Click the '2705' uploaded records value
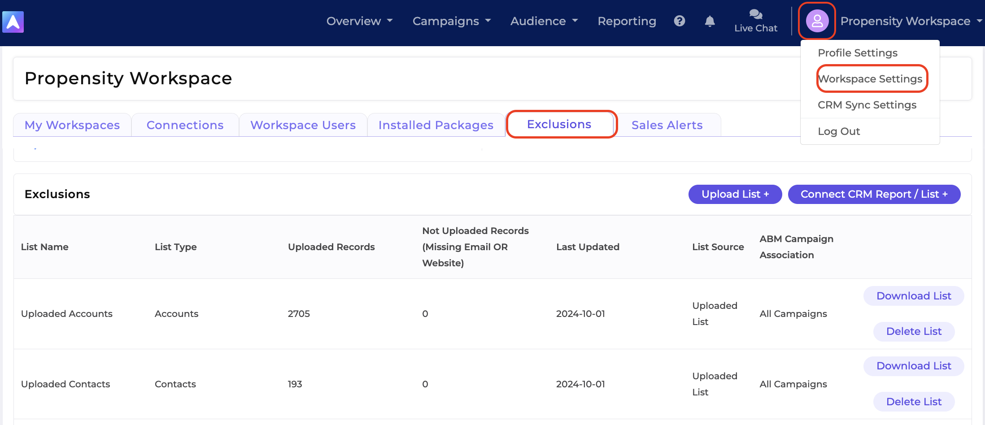This screenshot has width=985, height=425. coord(299,314)
